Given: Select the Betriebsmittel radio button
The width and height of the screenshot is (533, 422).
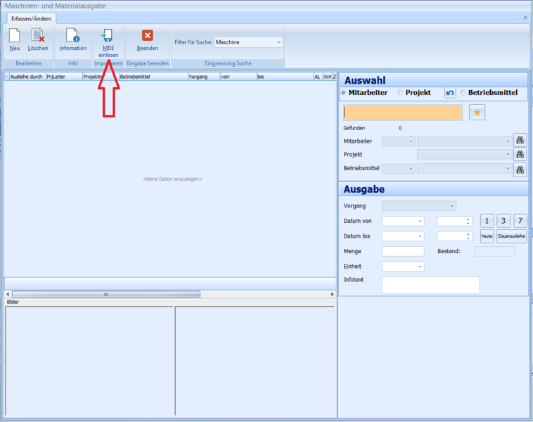Looking at the screenshot, I should tap(463, 93).
